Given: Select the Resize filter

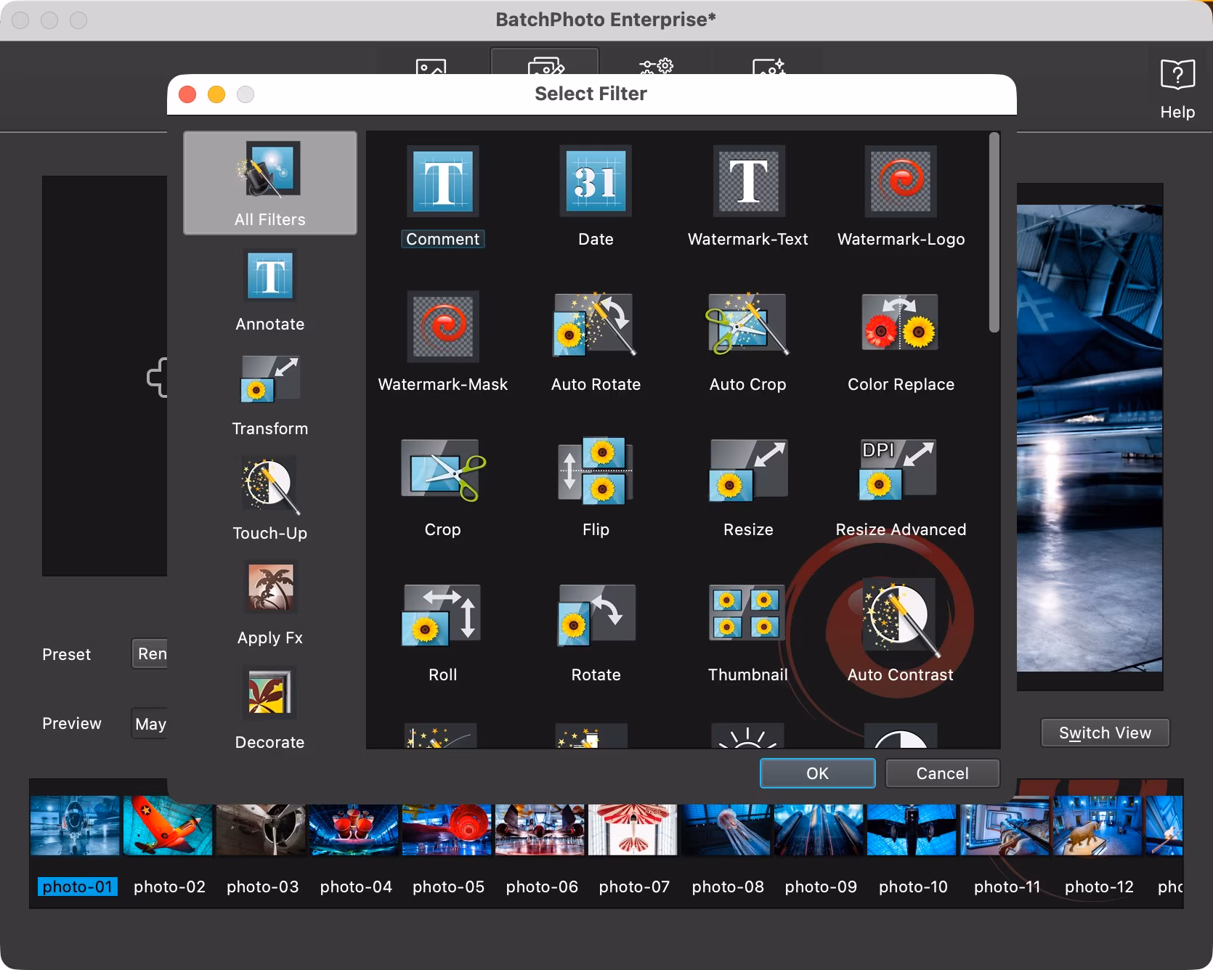Looking at the screenshot, I should [748, 470].
